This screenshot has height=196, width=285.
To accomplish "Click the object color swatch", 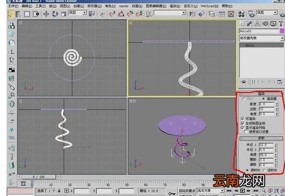I will pos(282,31).
